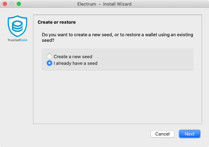Click the gray "Trusted" word under the logo
The height and width of the screenshot is (147, 209).
(14, 40)
